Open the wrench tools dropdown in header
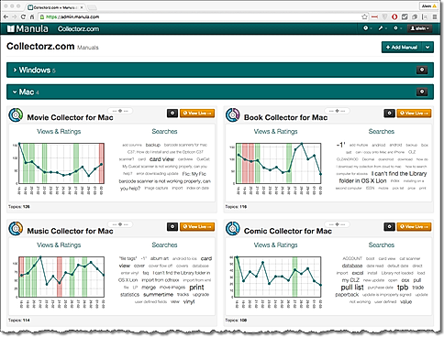The width and height of the screenshot is (444, 337). click(382, 28)
